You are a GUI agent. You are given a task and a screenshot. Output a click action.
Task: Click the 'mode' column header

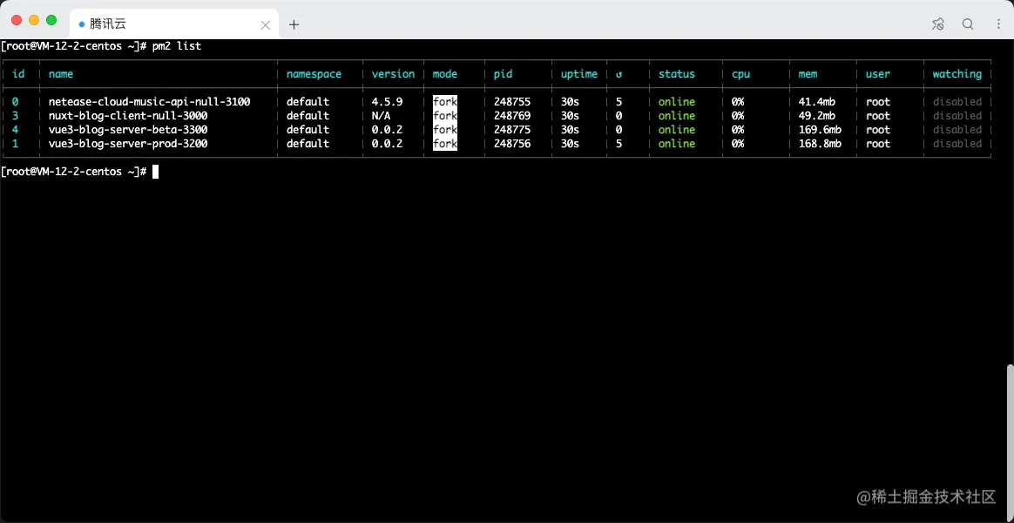click(445, 74)
